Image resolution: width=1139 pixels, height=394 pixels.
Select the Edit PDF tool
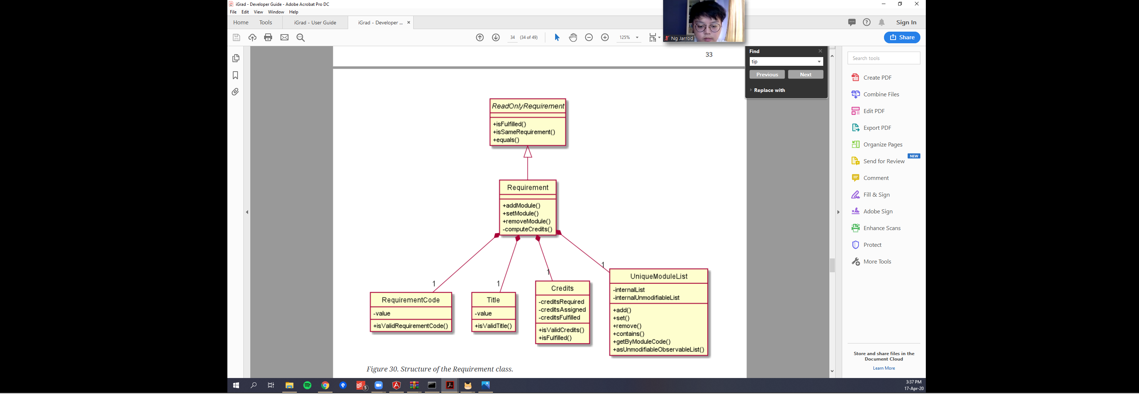click(x=874, y=111)
